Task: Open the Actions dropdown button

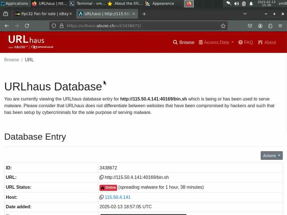Action: coord(271,156)
